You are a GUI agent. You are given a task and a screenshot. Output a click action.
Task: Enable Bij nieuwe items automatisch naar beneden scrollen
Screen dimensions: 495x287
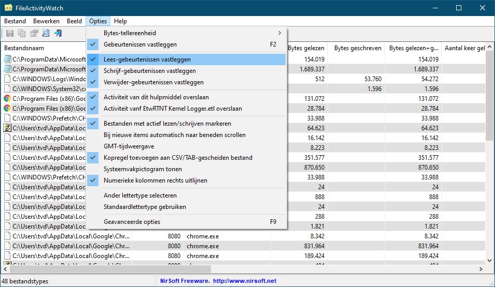pyautogui.click(x=186, y=135)
